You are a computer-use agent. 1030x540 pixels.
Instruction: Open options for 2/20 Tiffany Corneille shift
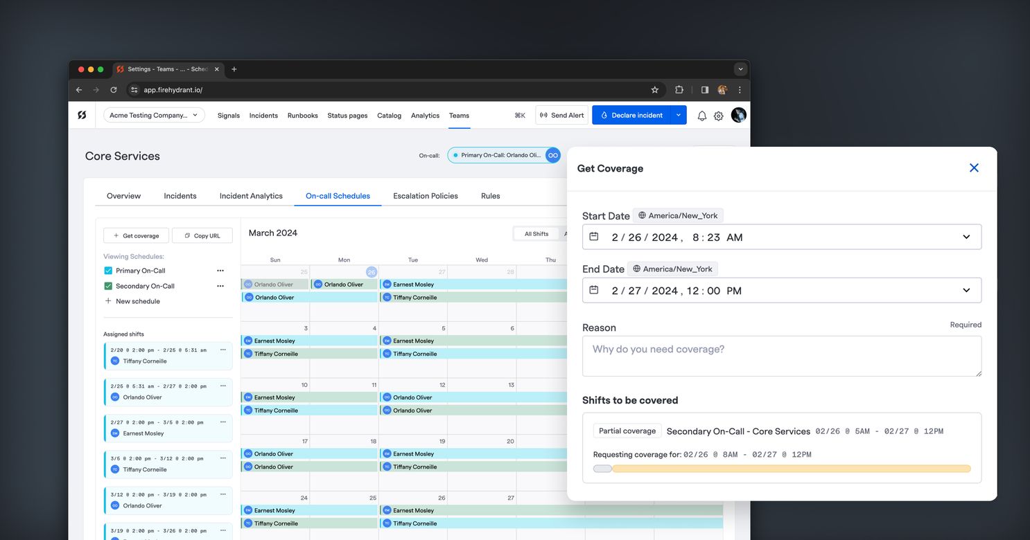[x=222, y=350]
